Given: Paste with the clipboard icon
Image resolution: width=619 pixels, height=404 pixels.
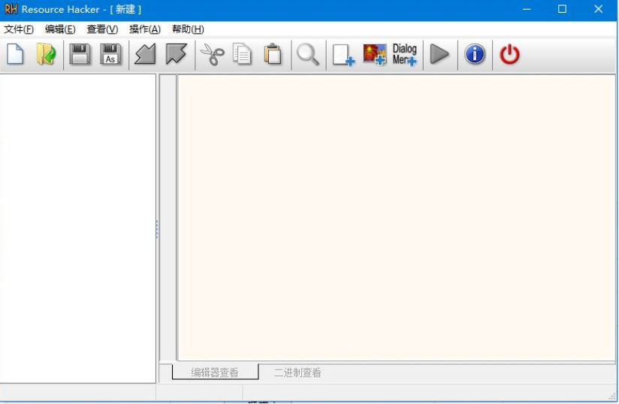Looking at the screenshot, I should pos(273,55).
